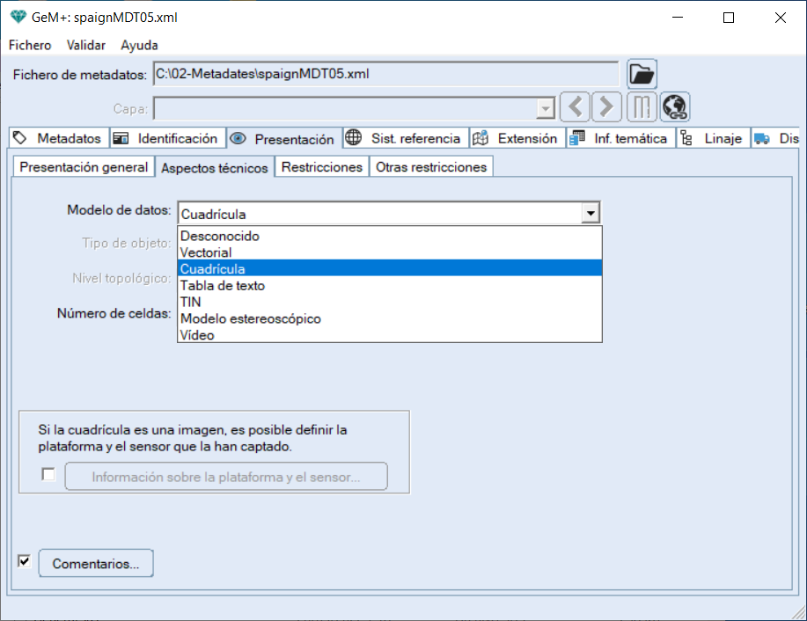Click the next layer arrow button
Image resolution: width=807 pixels, height=621 pixels.
click(605, 107)
